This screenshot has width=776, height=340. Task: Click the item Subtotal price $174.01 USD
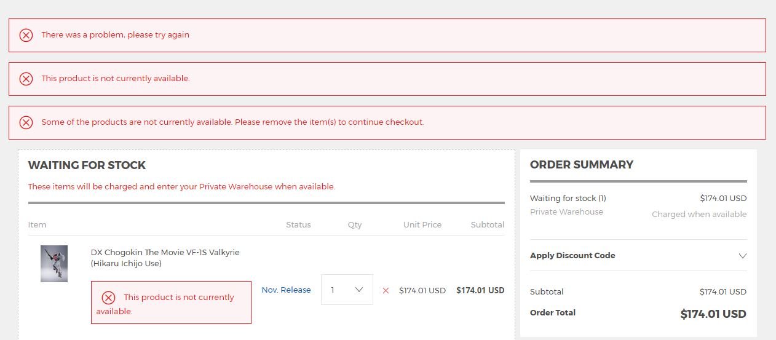(480, 291)
